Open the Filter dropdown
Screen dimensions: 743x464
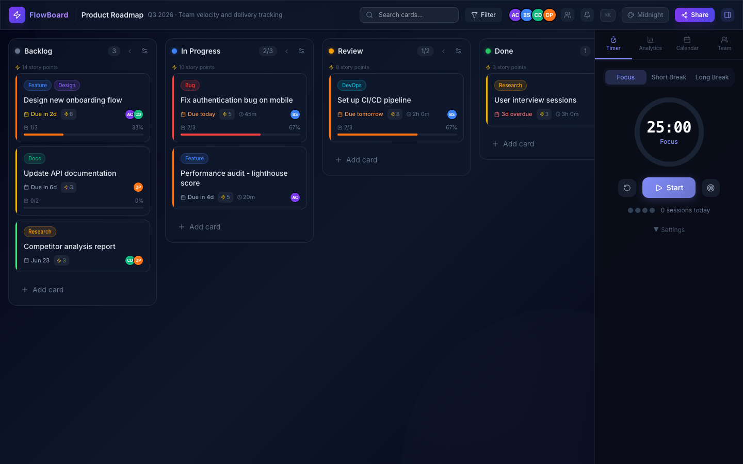pos(483,15)
